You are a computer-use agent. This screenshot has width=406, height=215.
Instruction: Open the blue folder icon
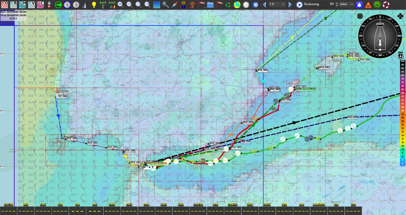[x=210, y=5]
